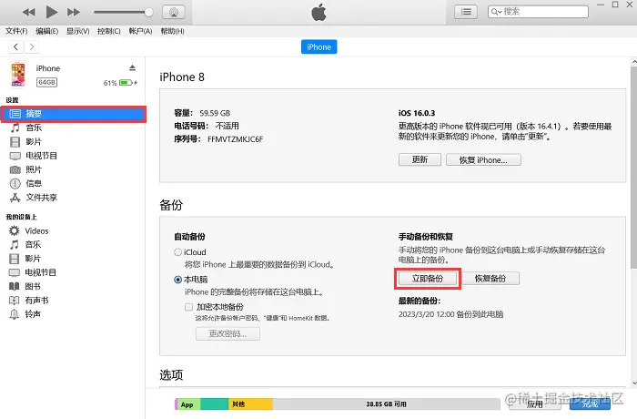
Task: Open 照片 in the sidebar
Action: point(34,169)
